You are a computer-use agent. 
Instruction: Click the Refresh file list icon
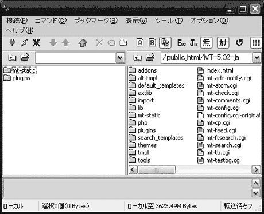(239, 42)
